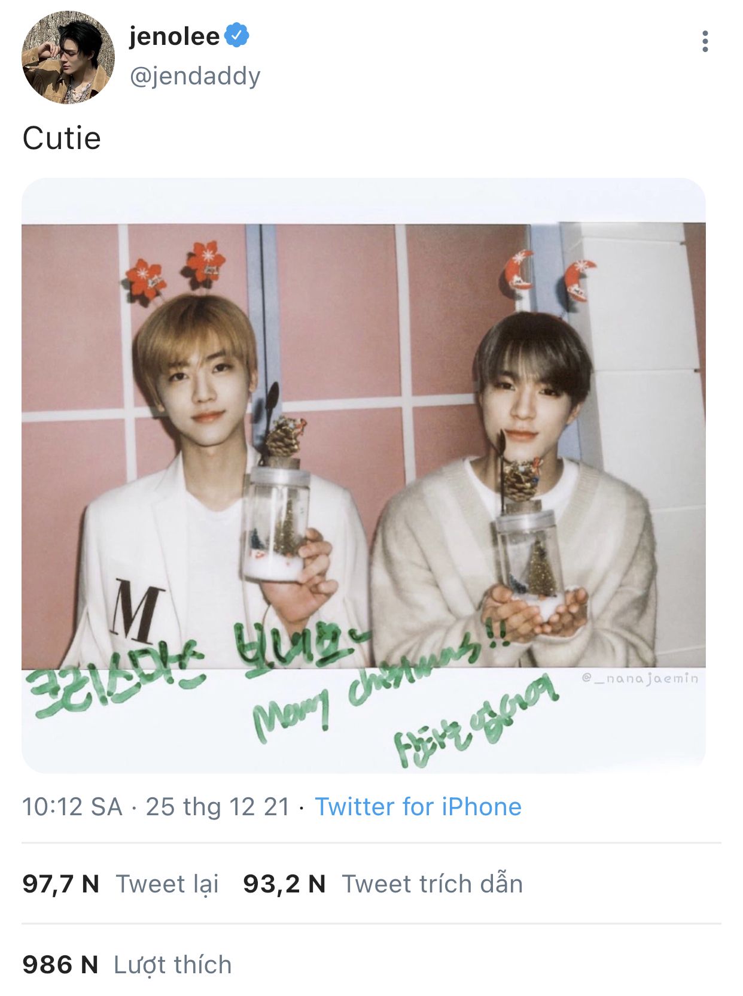Click the blue verified badge
743x996 pixels.
237,35
